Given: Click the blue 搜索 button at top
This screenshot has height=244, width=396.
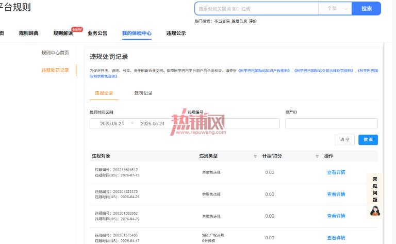Looking at the screenshot, I should pos(367,9).
